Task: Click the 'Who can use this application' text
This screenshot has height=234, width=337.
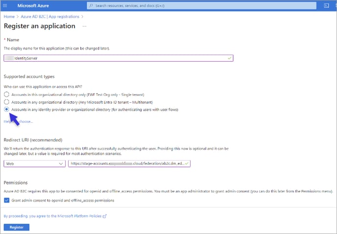Action: point(43,87)
